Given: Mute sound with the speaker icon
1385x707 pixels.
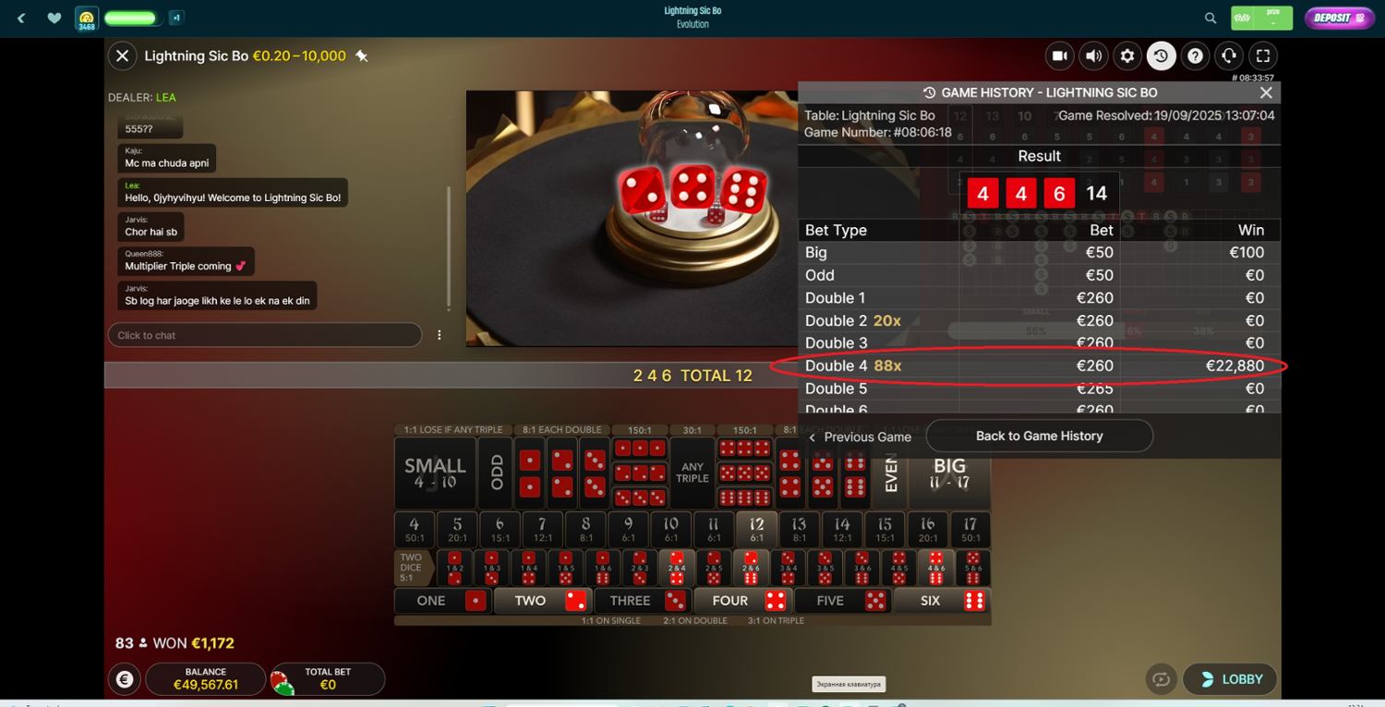Looking at the screenshot, I should 1093,56.
